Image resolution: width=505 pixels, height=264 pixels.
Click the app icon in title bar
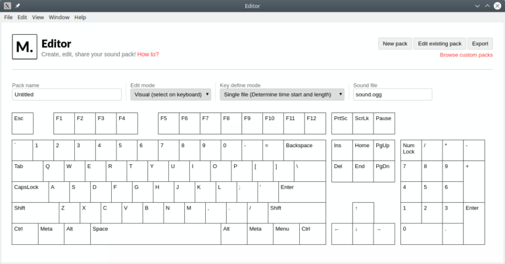tap(7, 6)
